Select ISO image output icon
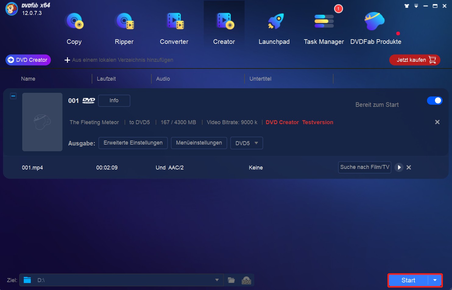Screen dimensions: 452x290 pyautogui.click(x=246, y=280)
